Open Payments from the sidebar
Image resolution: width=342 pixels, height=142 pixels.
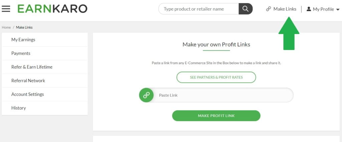21,53
